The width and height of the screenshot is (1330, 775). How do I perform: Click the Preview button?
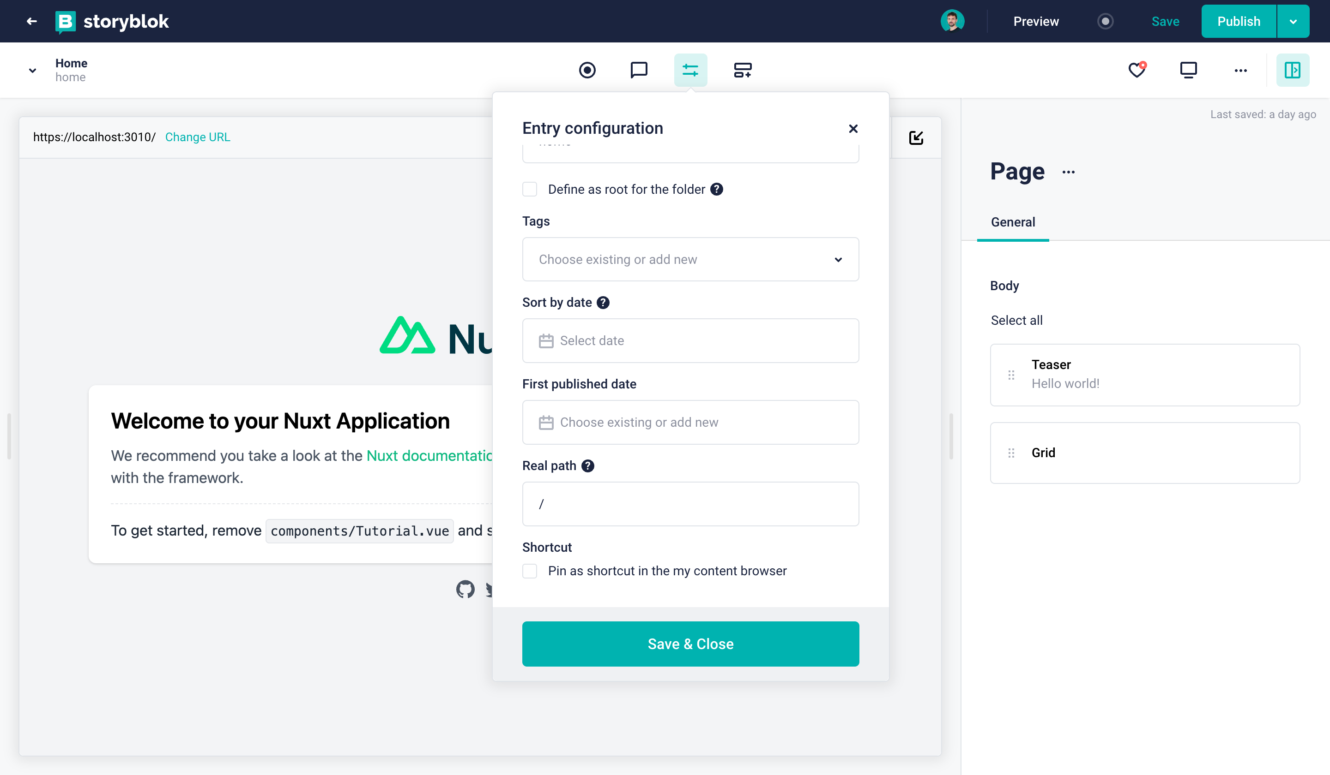pos(1035,21)
